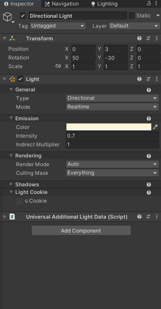Open the Culling Mask dropdown

tap(112, 173)
